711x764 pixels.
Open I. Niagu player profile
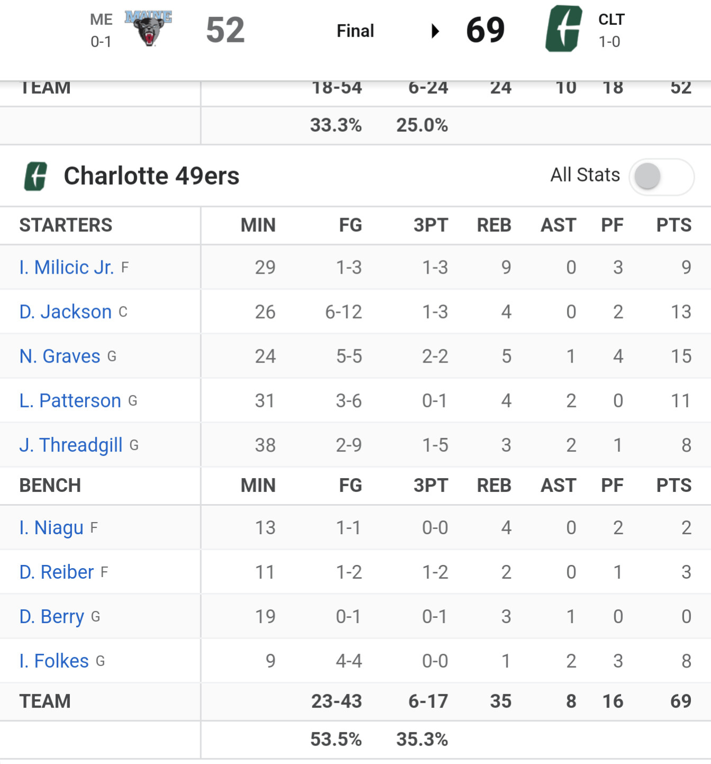51,528
